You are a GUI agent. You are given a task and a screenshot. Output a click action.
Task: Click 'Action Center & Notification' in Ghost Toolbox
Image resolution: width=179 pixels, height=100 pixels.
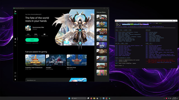(x=126, y=32)
